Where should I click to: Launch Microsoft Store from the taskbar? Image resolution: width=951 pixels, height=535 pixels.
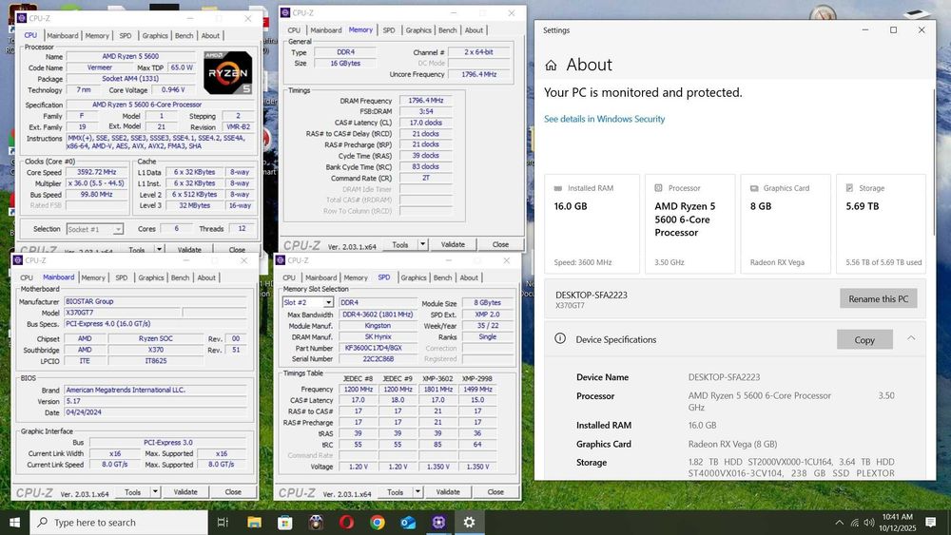point(285,523)
